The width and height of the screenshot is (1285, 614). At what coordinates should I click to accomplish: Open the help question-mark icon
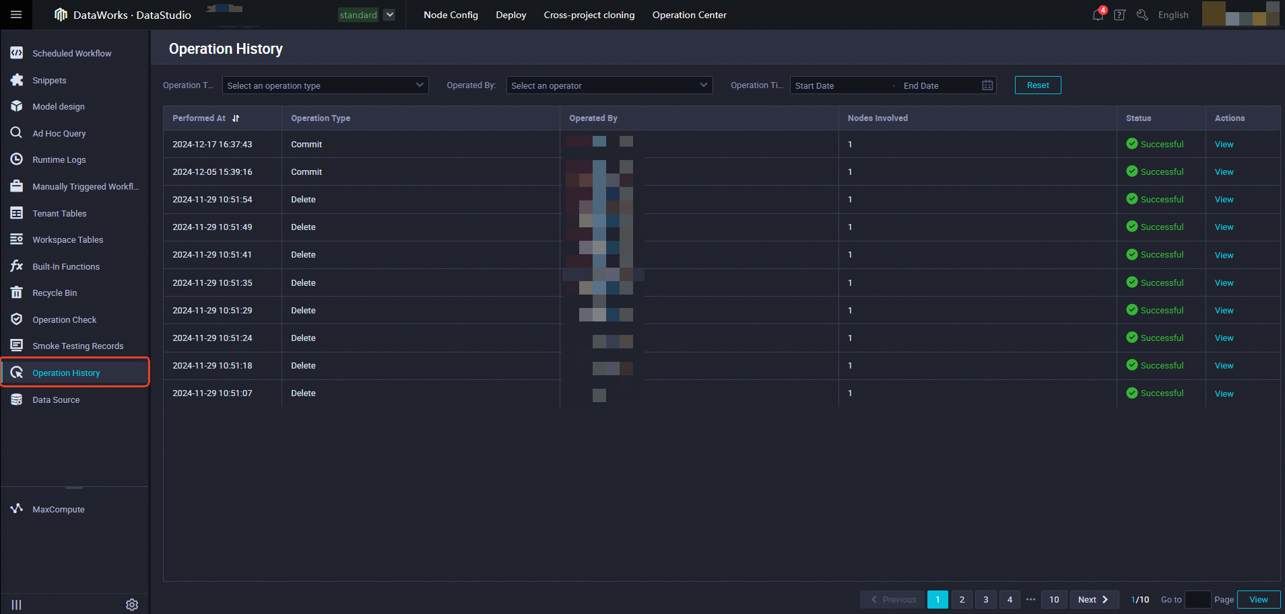[1119, 15]
